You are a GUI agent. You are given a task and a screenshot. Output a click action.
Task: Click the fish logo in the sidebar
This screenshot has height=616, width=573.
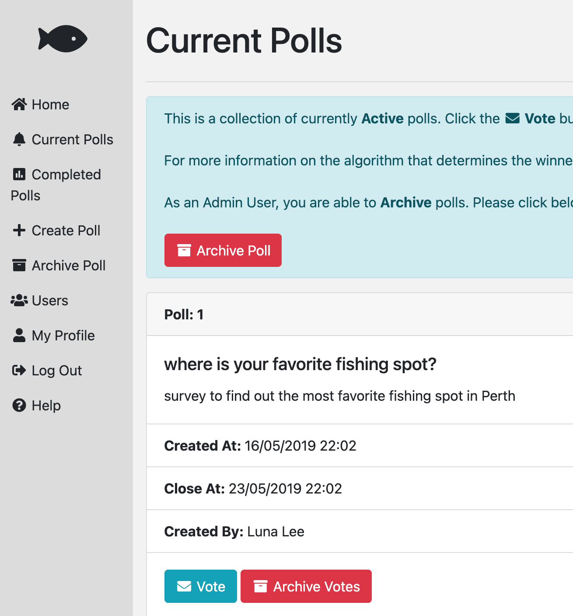pos(63,39)
